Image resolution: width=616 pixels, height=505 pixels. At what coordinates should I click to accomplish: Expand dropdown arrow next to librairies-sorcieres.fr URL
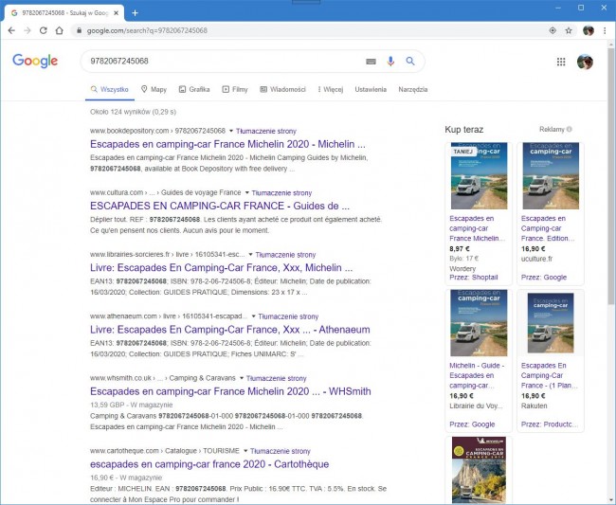[x=250, y=255]
